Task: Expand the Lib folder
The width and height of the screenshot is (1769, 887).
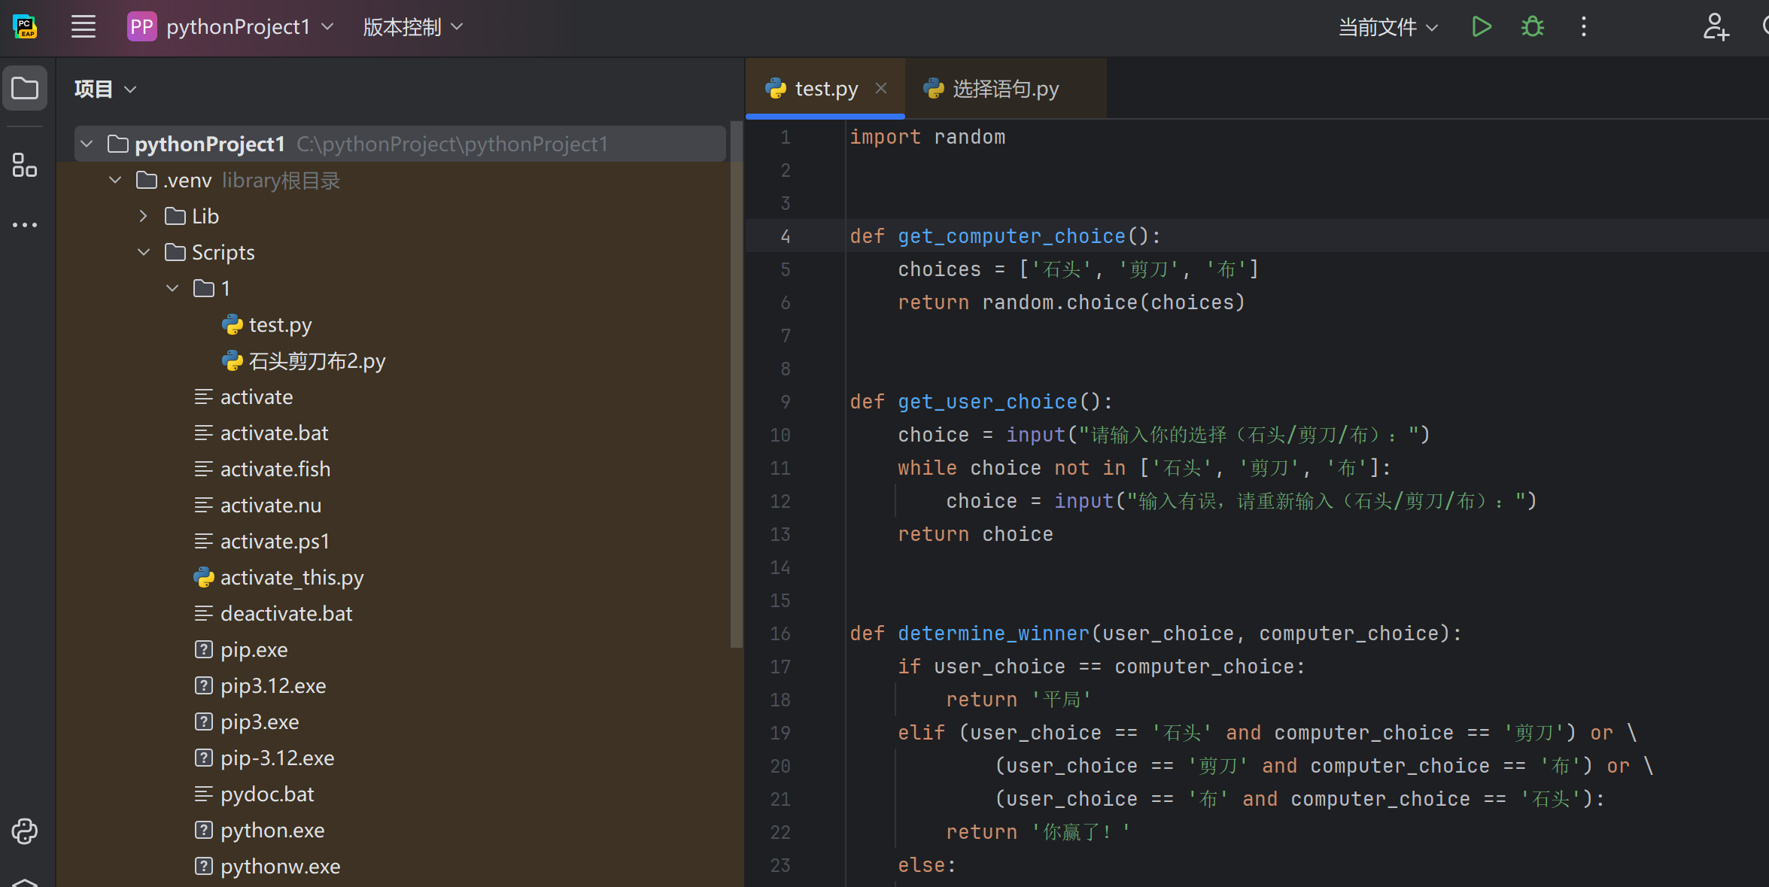Action: (x=144, y=217)
